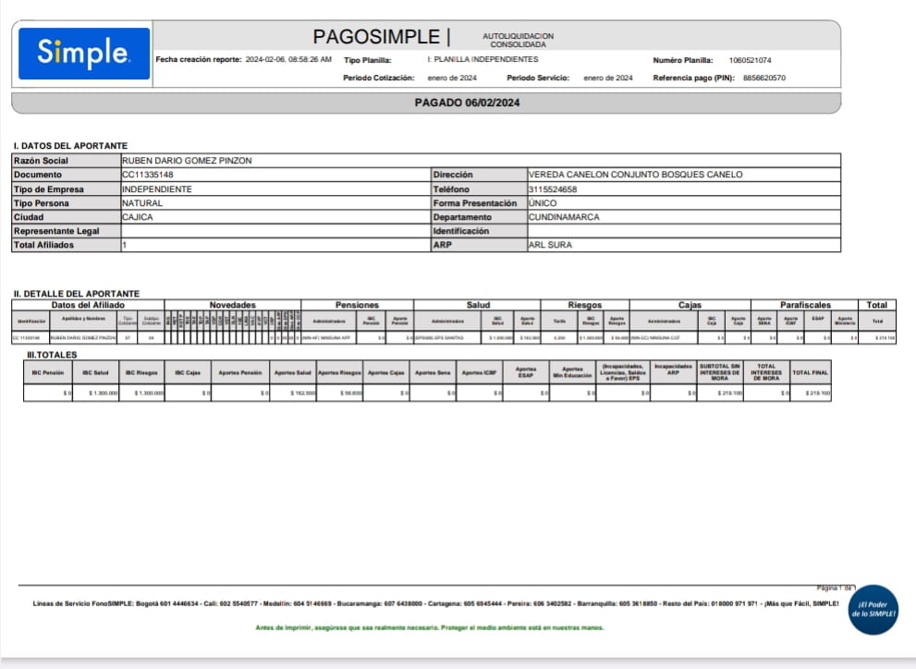This screenshot has width=916, height=669.
Task: Click the Aportes Salud total header
Action: (x=291, y=372)
